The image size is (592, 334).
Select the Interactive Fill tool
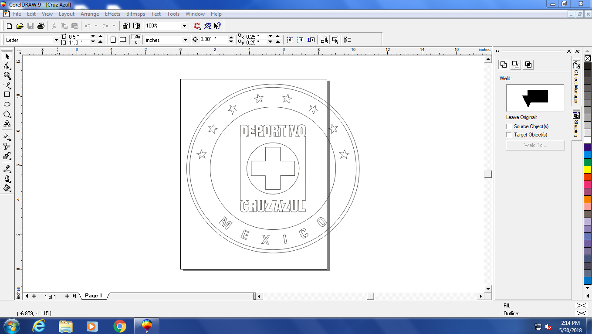coord(7,136)
